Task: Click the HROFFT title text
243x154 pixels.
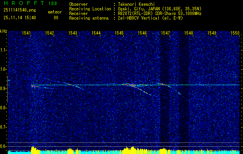Action: point(21,3)
